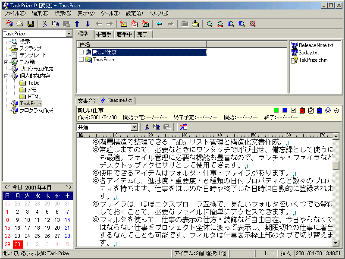Click the new task icon with red spark
345x259 pixels.
[x=135, y=24]
